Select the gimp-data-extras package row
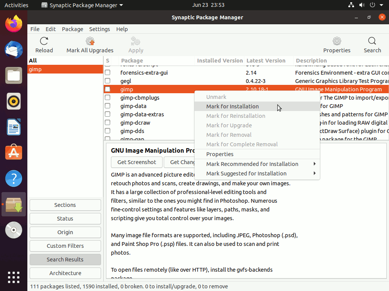 click(x=149, y=114)
